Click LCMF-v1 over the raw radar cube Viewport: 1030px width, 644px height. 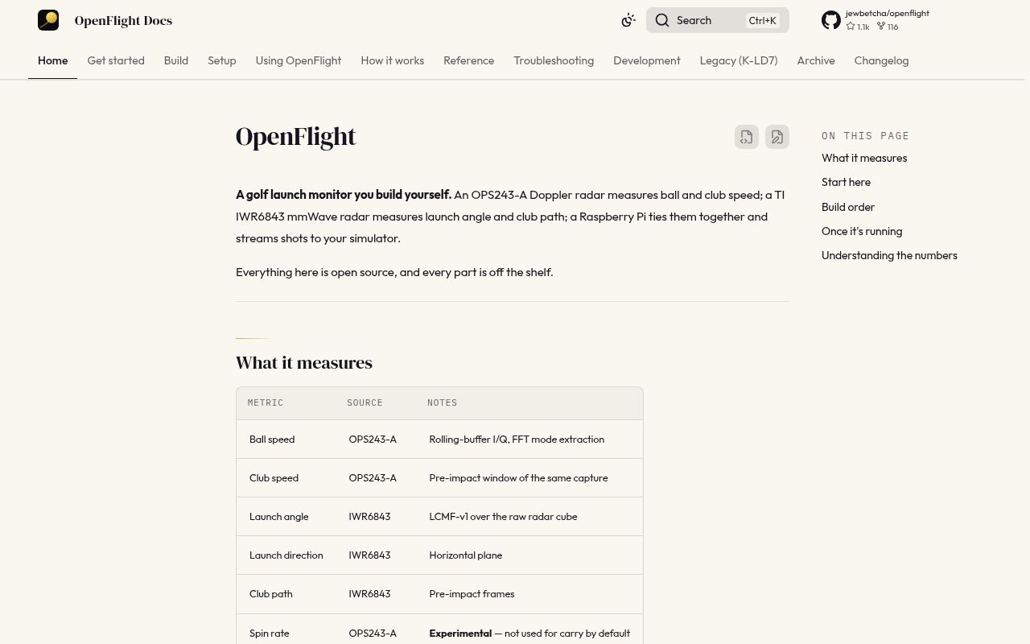pos(503,517)
